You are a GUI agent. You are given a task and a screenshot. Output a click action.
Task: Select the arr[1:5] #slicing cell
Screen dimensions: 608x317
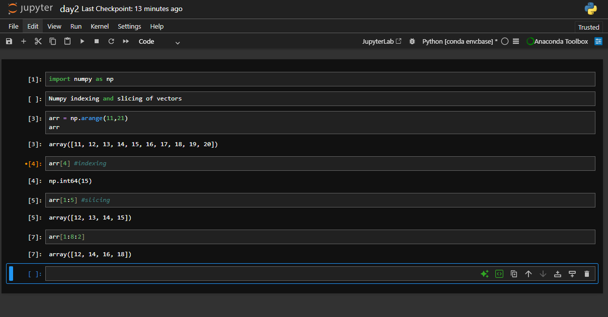tap(320, 200)
